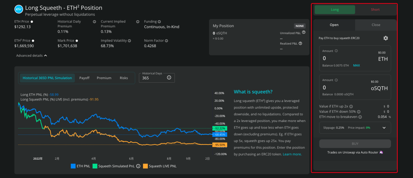Click the NONE position badge
Screen dimensions: 413x178
coord(300,26)
